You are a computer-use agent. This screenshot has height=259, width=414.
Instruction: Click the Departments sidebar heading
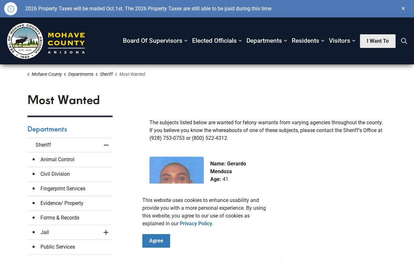(47, 129)
